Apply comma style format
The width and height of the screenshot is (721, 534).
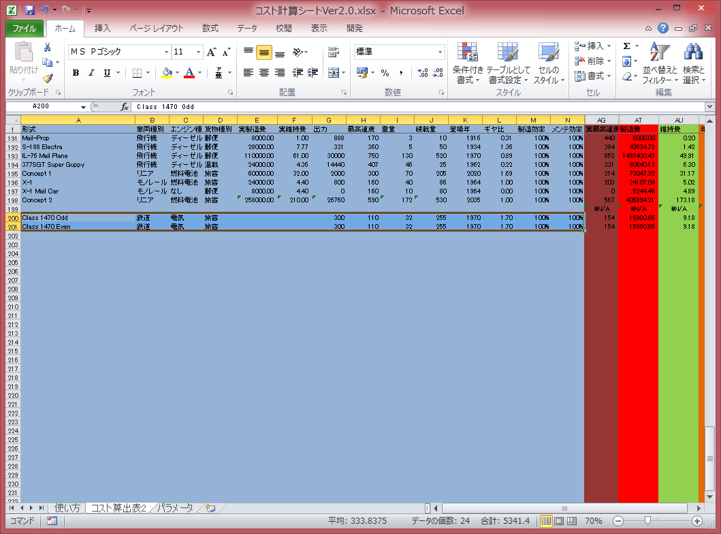pyautogui.click(x=401, y=73)
